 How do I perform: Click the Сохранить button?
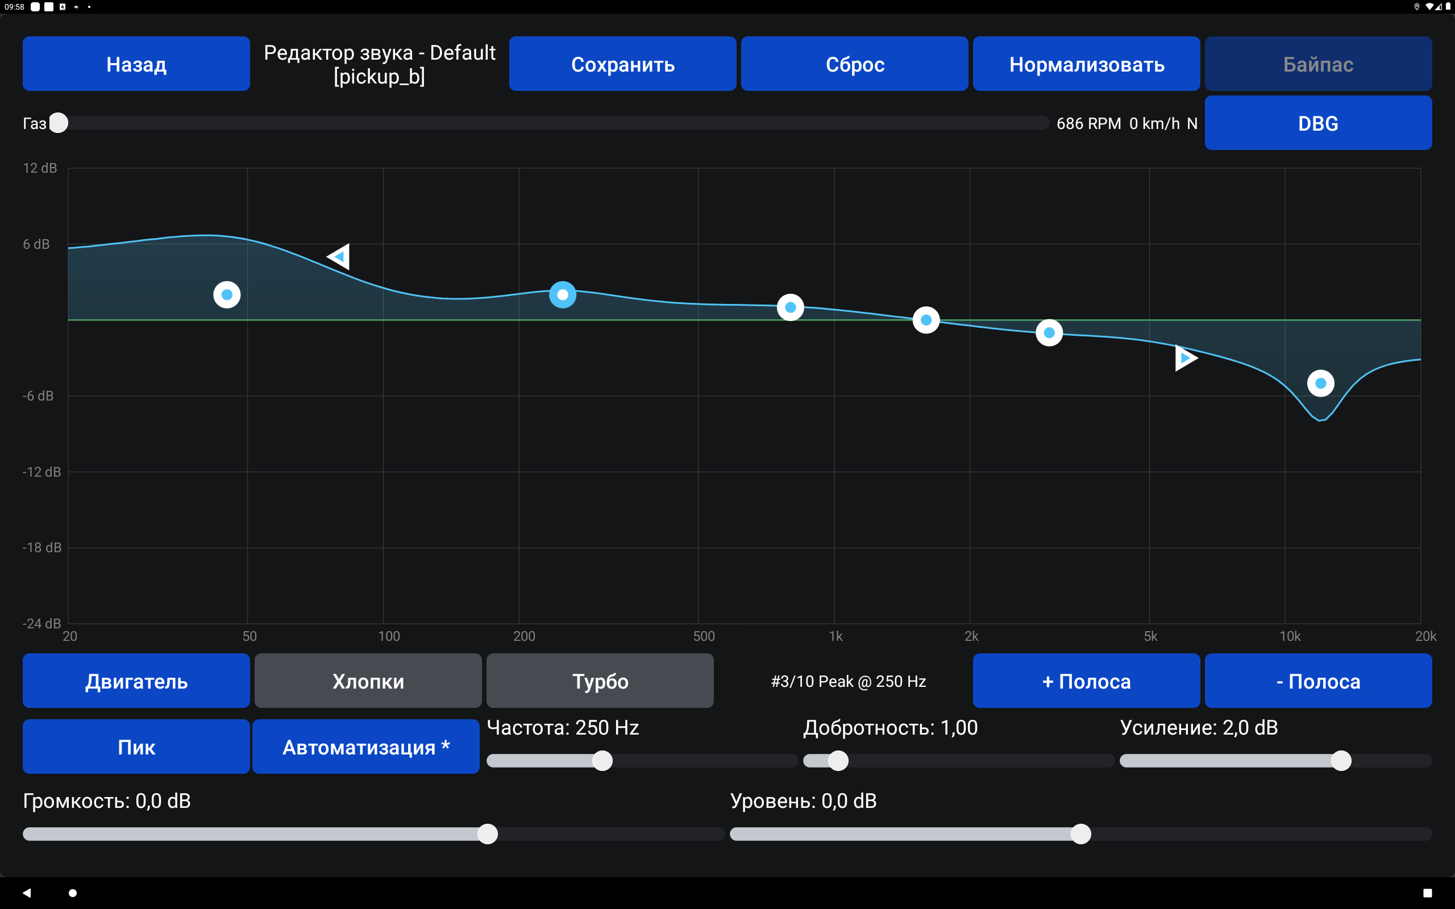[623, 64]
